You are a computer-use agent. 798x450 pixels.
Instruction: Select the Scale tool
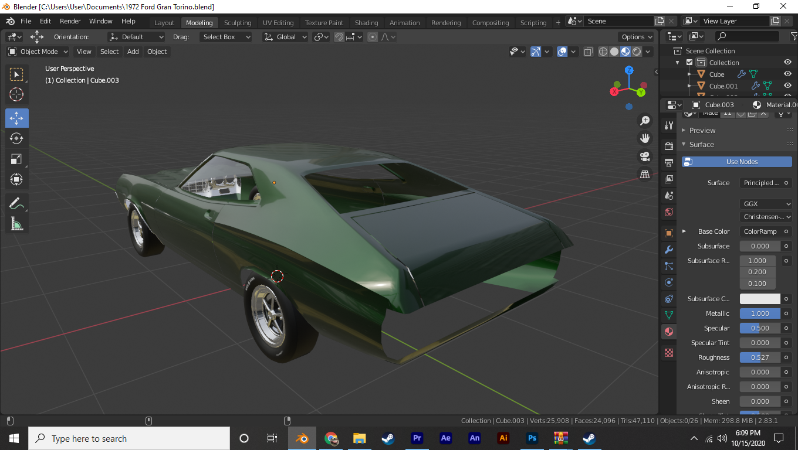pyautogui.click(x=16, y=159)
